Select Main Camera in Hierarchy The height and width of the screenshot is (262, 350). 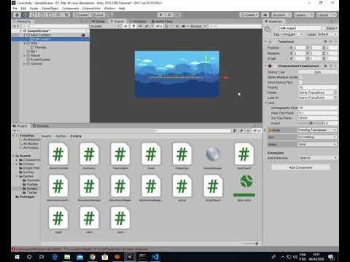point(40,35)
